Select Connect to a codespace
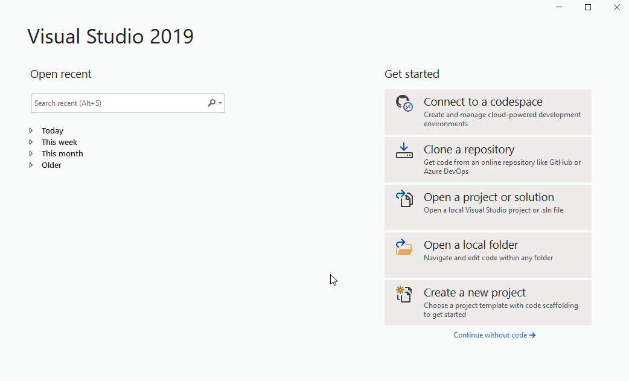This screenshot has height=381, width=629. click(488, 112)
